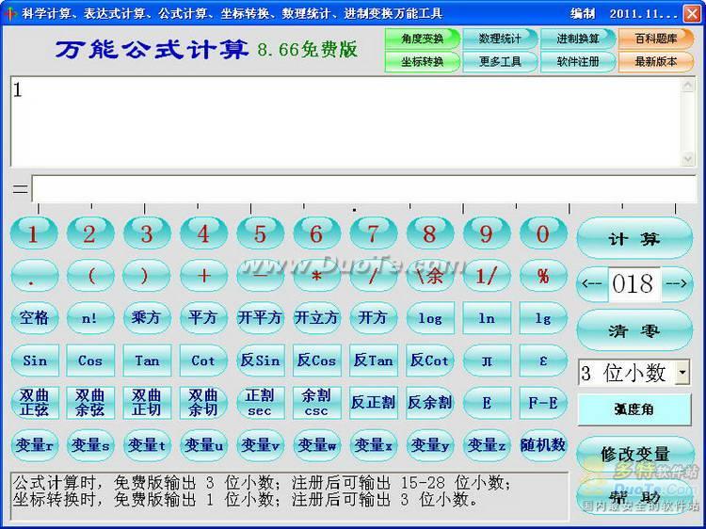Click the percent % button
The image size is (706, 529).
pyautogui.click(x=543, y=276)
